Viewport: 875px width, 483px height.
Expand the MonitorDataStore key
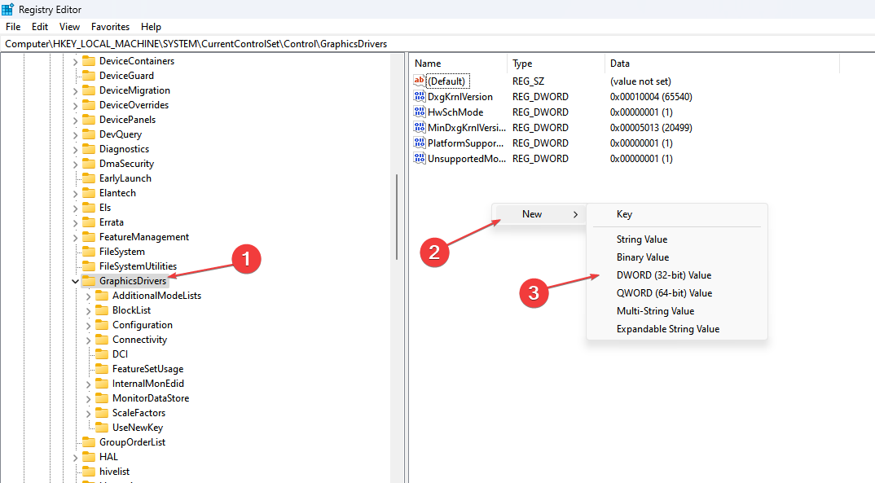pos(88,398)
